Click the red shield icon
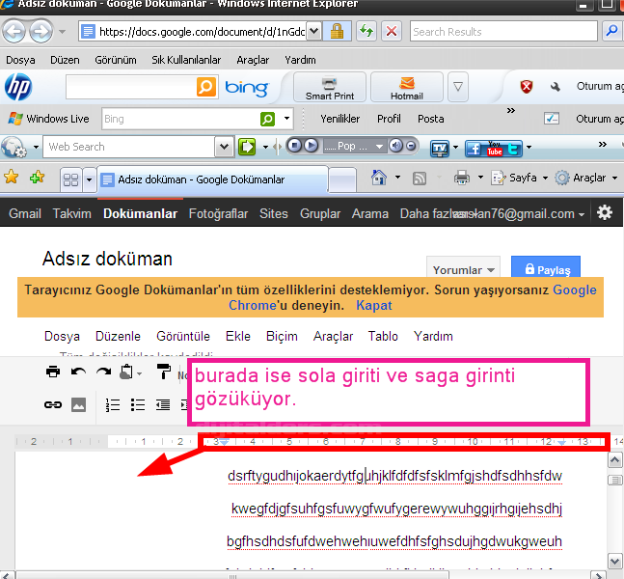This screenshot has height=579, width=624. coord(526,86)
